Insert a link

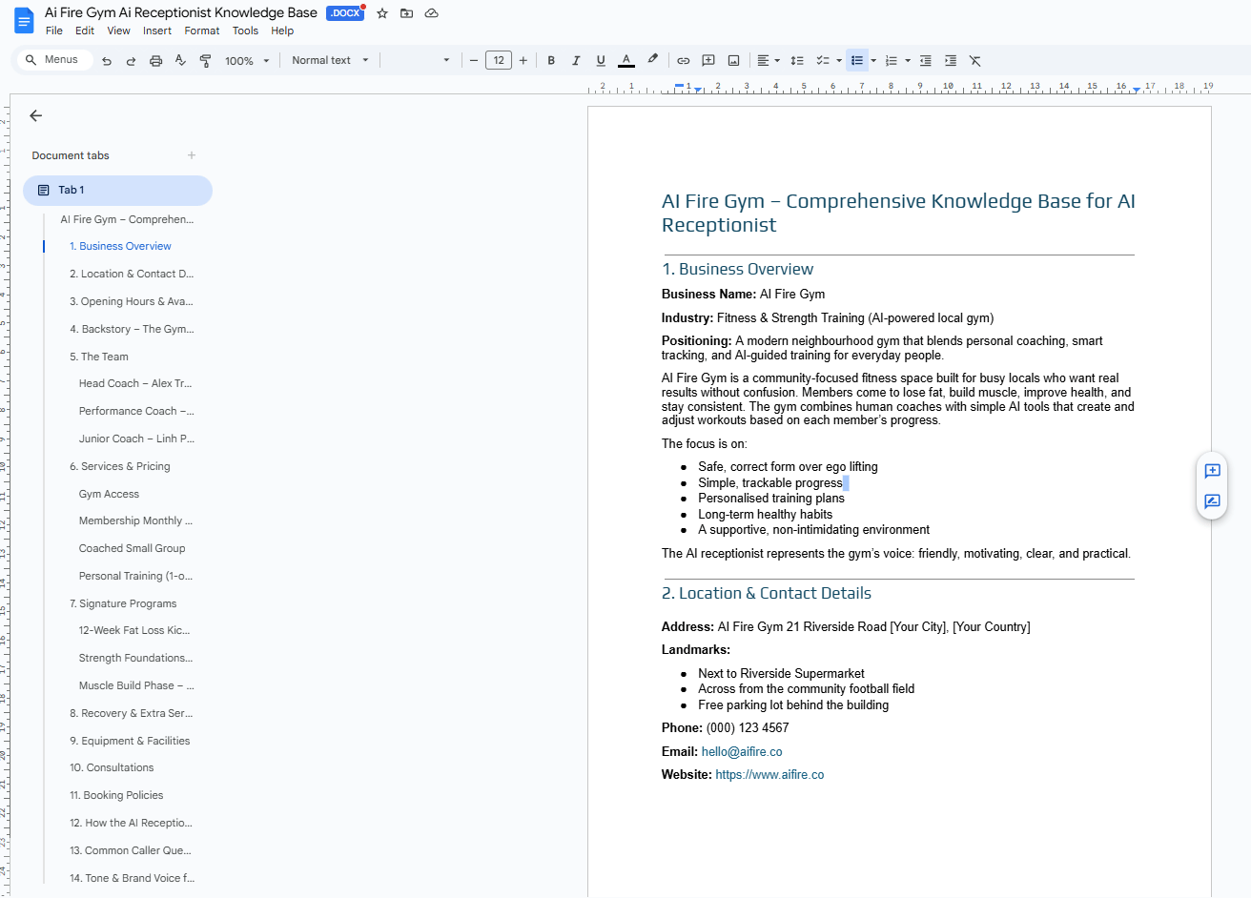tap(683, 60)
